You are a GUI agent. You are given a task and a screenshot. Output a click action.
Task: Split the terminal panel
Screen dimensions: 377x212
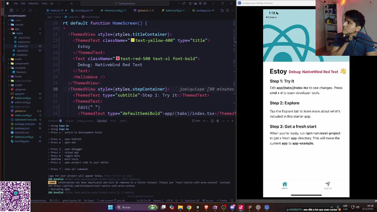coord(212,121)
